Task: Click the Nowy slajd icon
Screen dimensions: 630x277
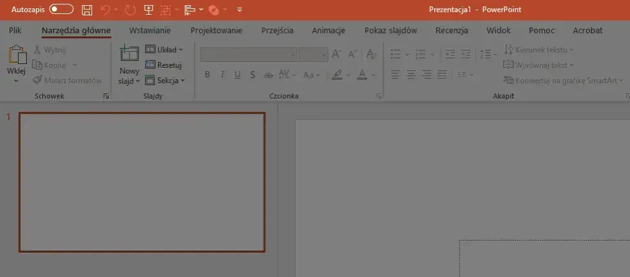Action: [129, 53]
